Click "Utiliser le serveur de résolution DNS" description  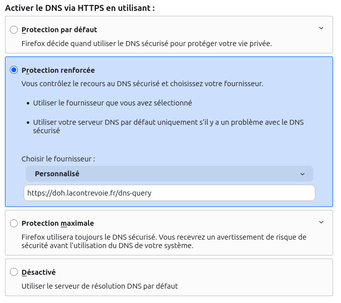[x=100, y=286]
